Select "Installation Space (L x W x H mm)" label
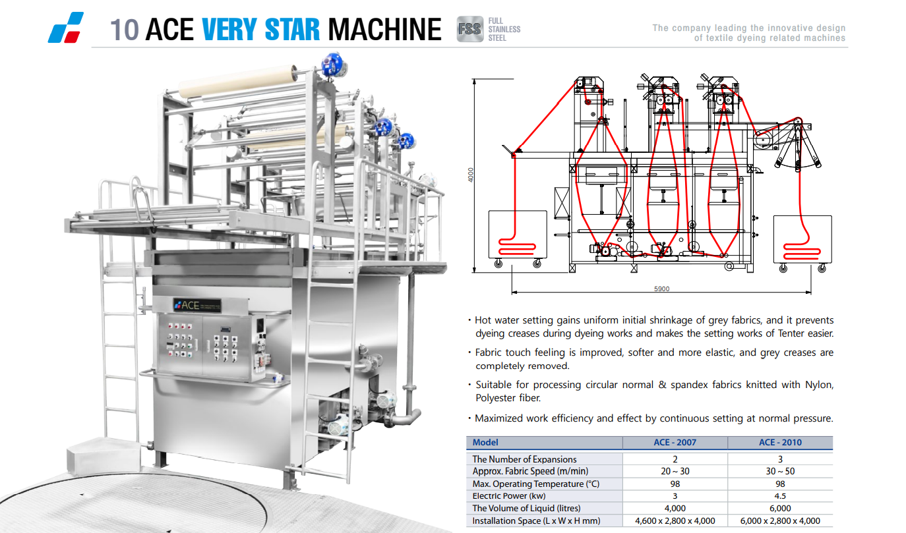This screenshot has height=533, width=906. (536, 521)
